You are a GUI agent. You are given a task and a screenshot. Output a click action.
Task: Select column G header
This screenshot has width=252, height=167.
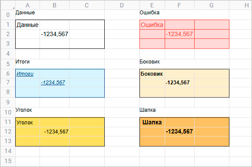tap(212, 5)
